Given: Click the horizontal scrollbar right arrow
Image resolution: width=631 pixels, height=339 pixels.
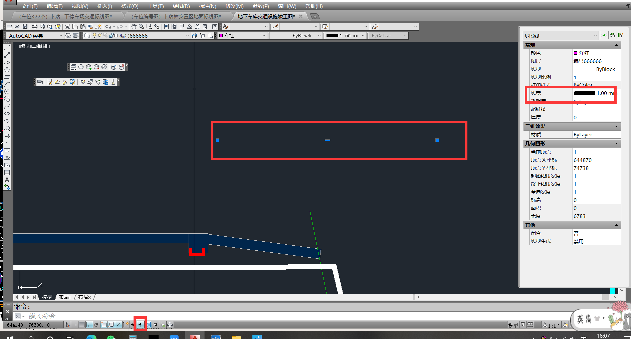Looking at the screenshot, I should point(615,297).
